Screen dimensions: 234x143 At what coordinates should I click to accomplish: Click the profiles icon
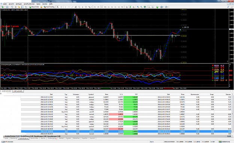point(7,7)
